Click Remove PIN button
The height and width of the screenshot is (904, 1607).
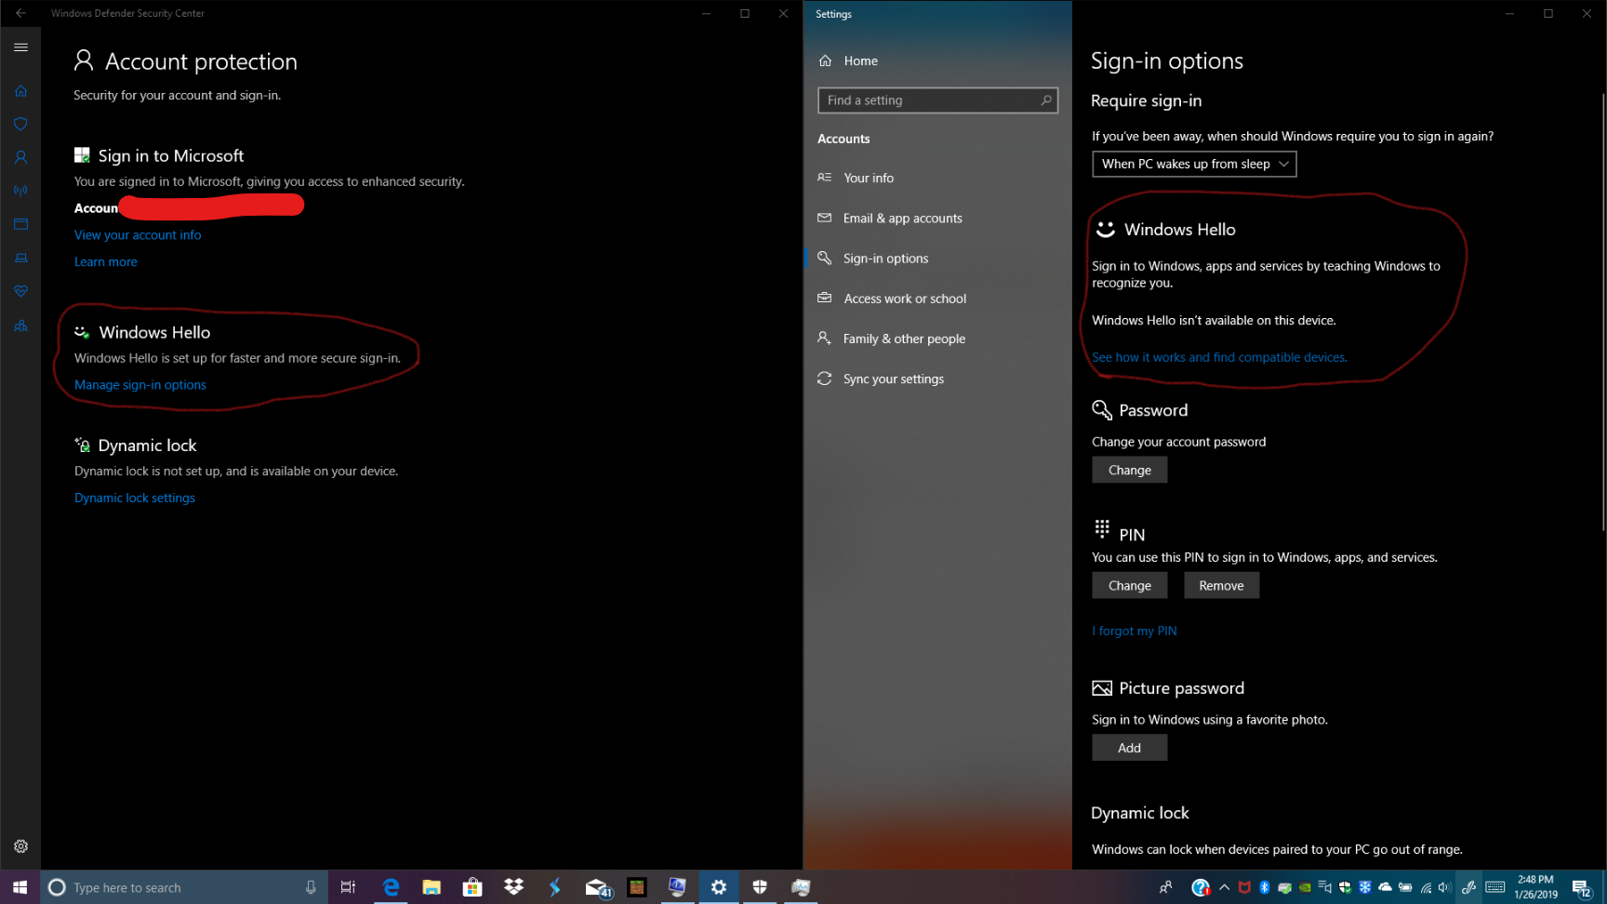[x=1221, y=585]
